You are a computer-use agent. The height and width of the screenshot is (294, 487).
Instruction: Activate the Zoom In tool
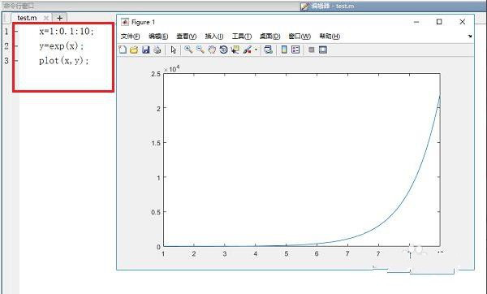point(188,50)
